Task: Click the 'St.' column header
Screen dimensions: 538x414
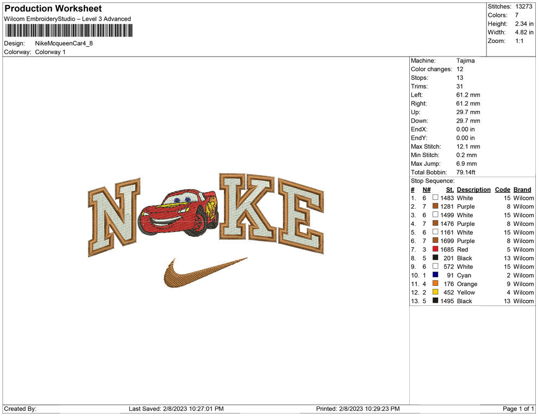Action: 450,190
